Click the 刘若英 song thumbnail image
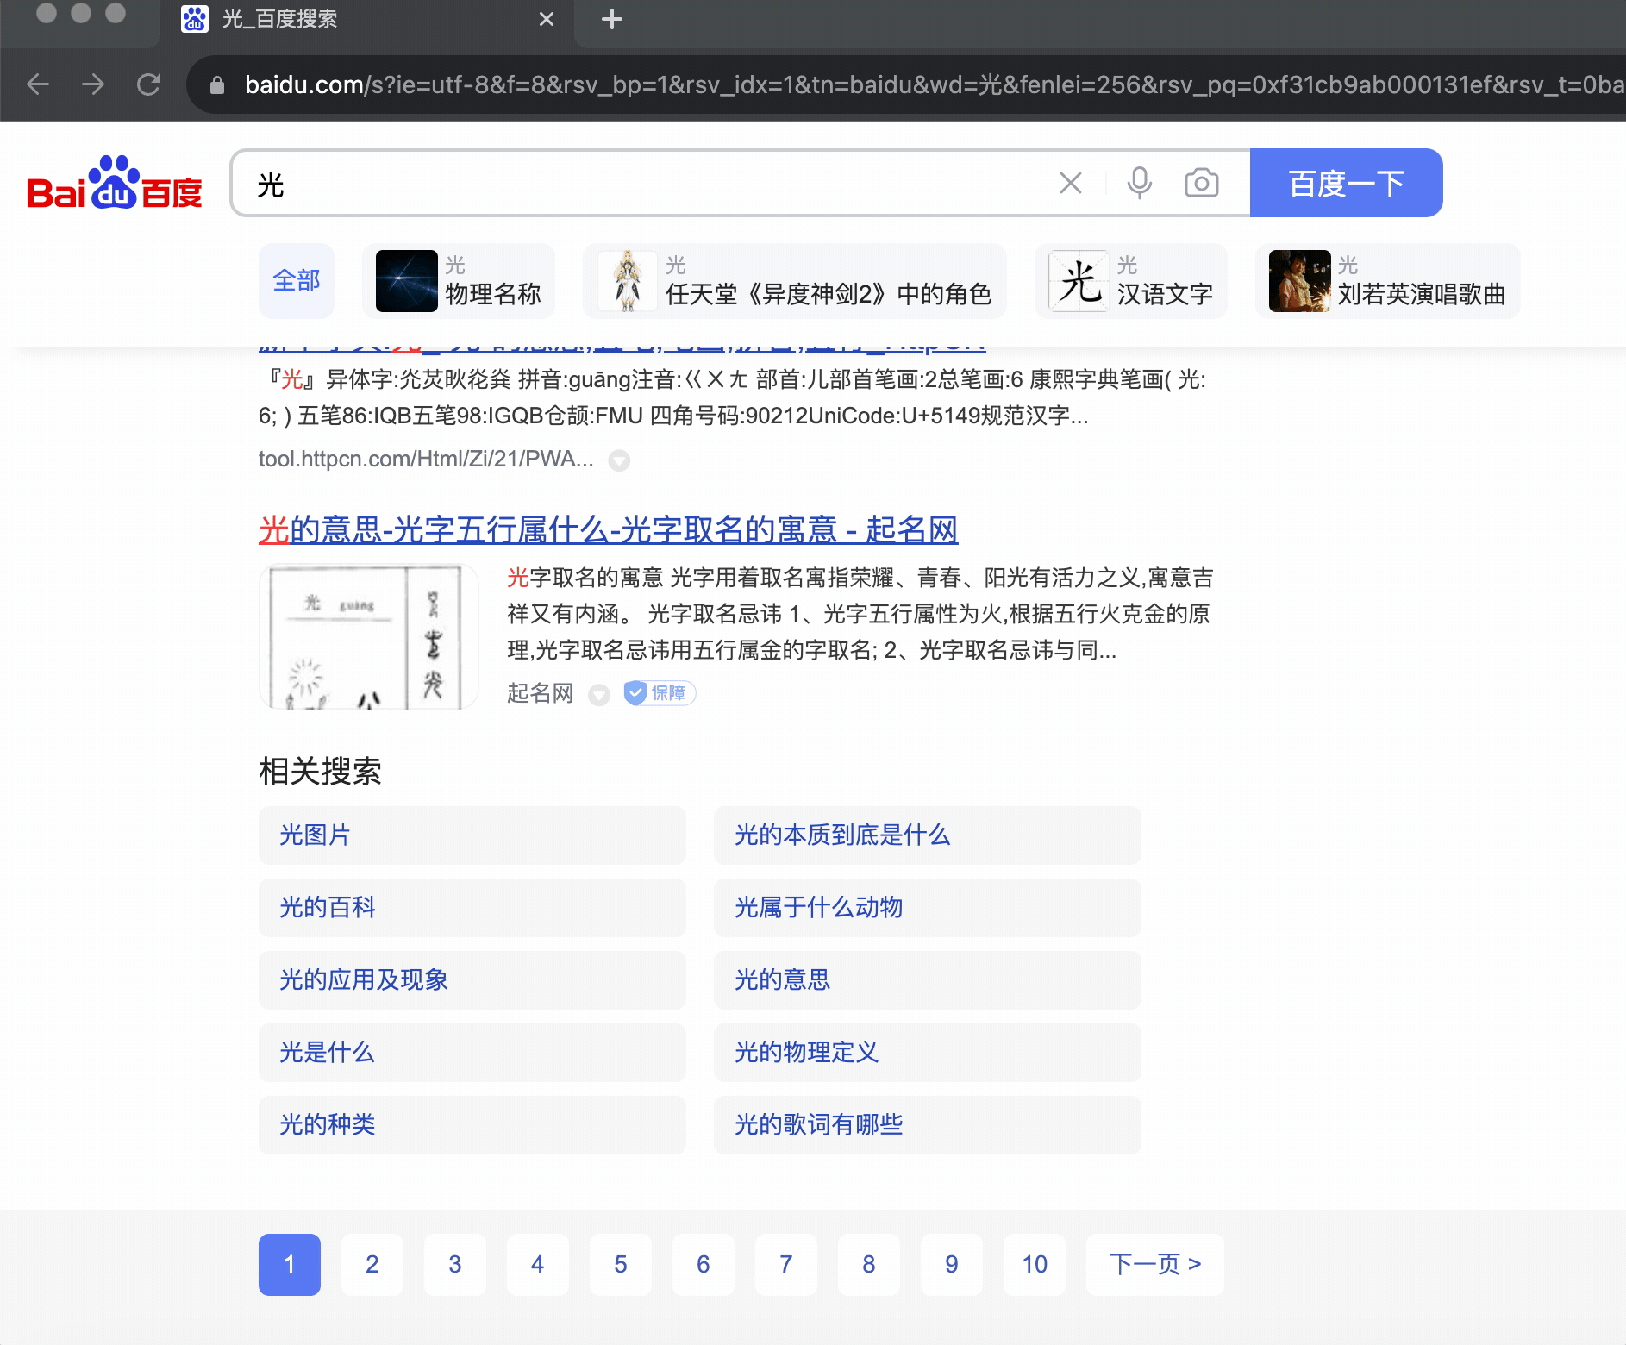Image resolution: width=1626 pixels, height=1345 pixels. 1300,281
